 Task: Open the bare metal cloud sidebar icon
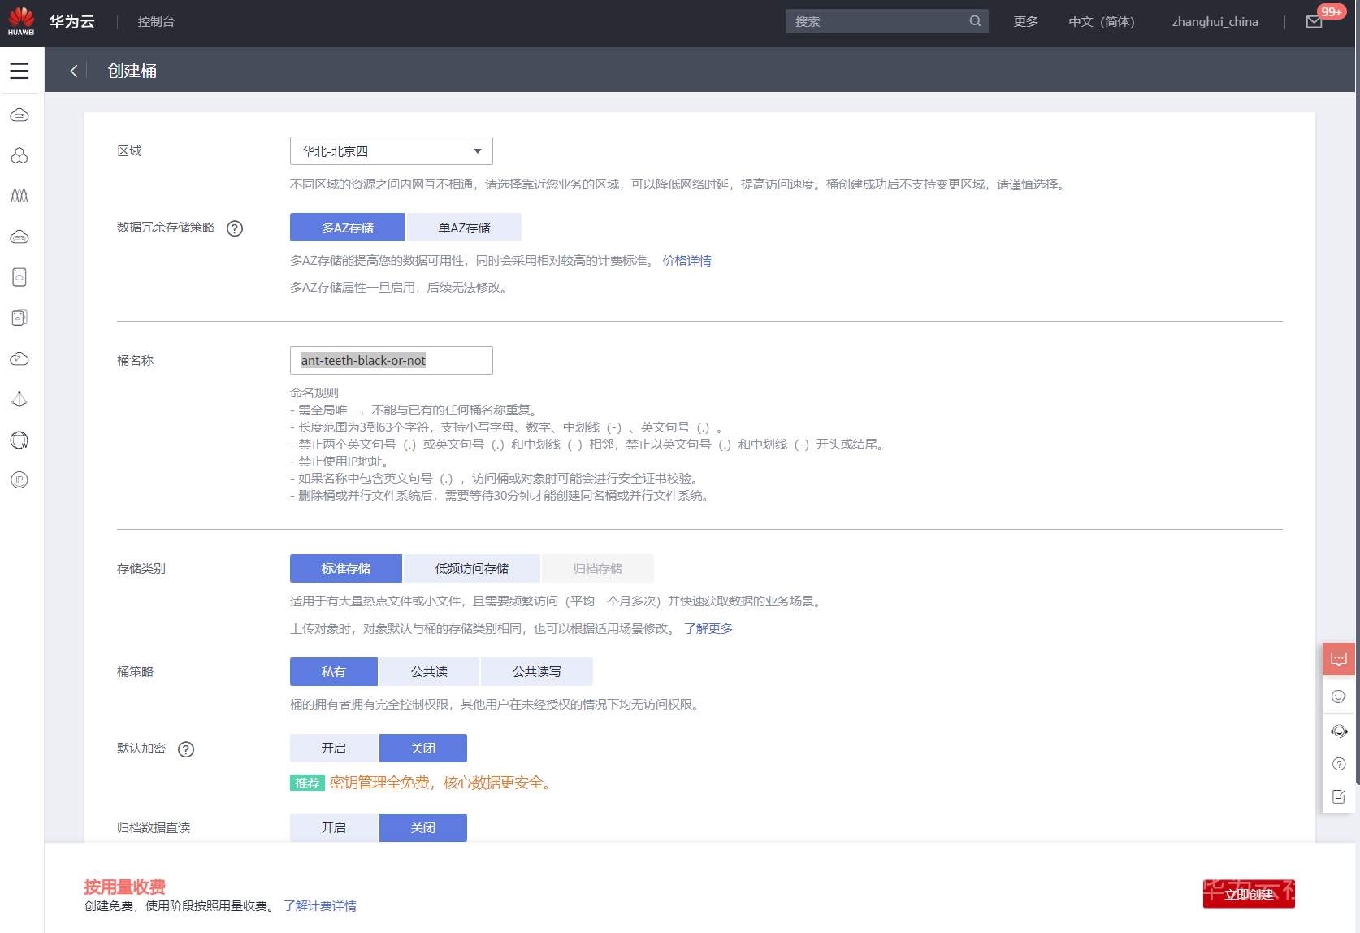tap(19, 237)
